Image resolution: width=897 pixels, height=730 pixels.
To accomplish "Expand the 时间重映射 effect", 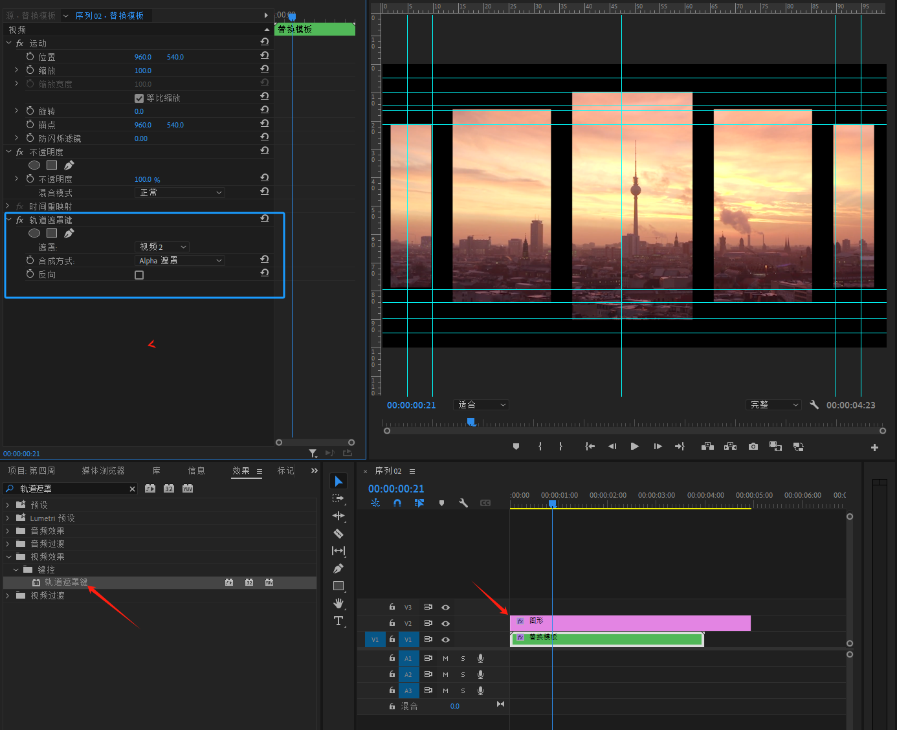I will 9,206.
